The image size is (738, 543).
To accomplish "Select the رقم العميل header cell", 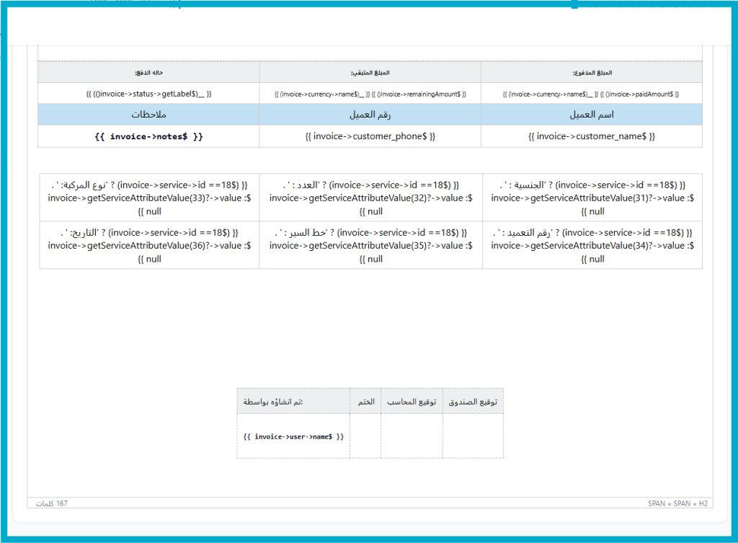I will (370, 115).
